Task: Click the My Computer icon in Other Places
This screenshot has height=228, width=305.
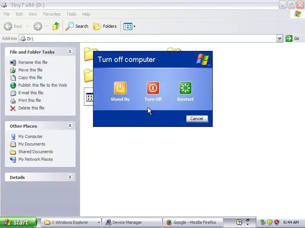Action: coord(13,137)
